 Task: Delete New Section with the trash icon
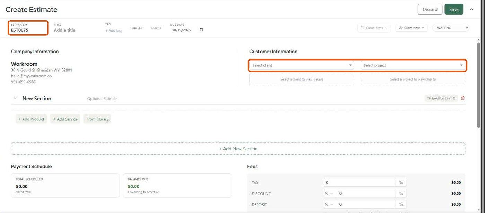pos(463,98)
